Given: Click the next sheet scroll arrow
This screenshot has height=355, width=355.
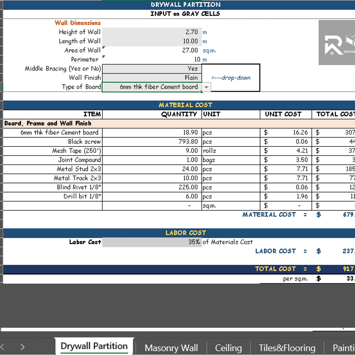Looking at the screenshot, I should point(23,347).
